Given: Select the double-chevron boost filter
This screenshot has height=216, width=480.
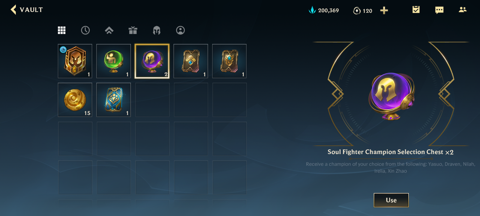Looking at the screenshot, I should [x=109, y=30].
